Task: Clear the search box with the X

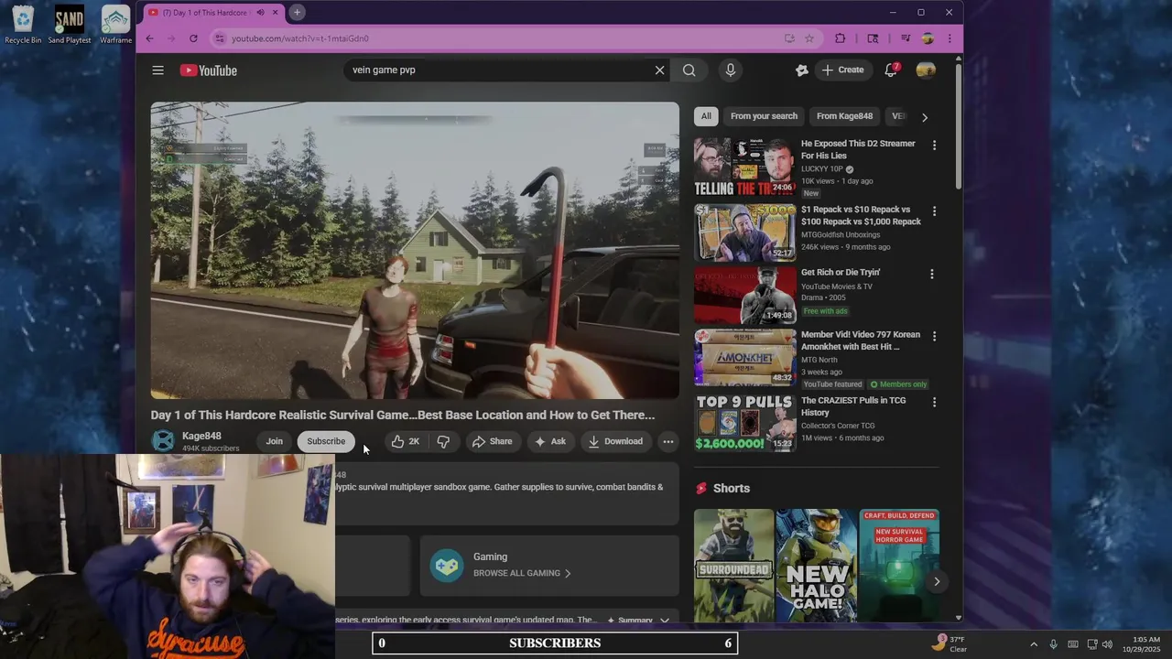Action: pos(659,70)
